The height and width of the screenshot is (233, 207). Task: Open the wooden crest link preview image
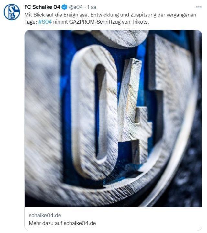113,118
